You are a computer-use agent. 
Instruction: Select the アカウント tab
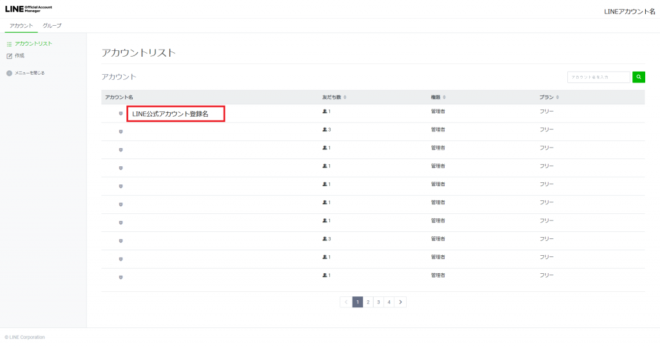click(21, 26)
